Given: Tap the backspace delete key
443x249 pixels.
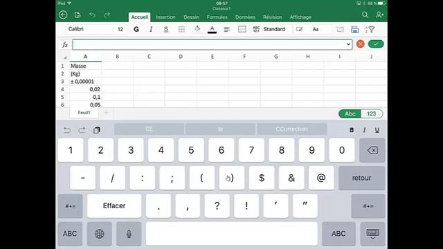Looking at the screenshot, I should tap(372, 150).
